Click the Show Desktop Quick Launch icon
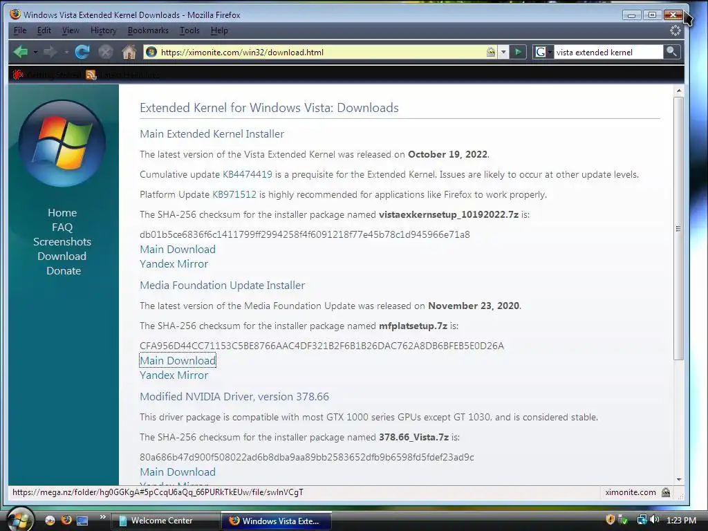The height and width of the screenshot is (531, 708). coord(82,520)
